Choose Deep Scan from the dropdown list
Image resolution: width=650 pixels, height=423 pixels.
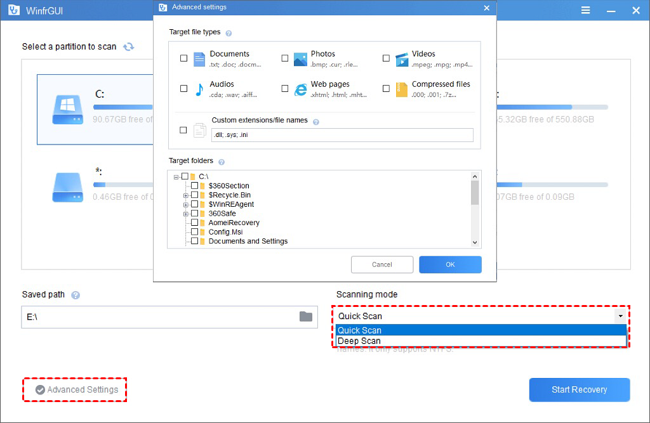[x=481, y=341]
